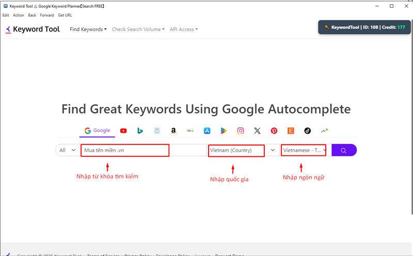Select the Google Play Store icon

(224, 131)
